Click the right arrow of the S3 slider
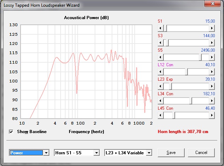 pyautogui.click(x=212, y=42)
